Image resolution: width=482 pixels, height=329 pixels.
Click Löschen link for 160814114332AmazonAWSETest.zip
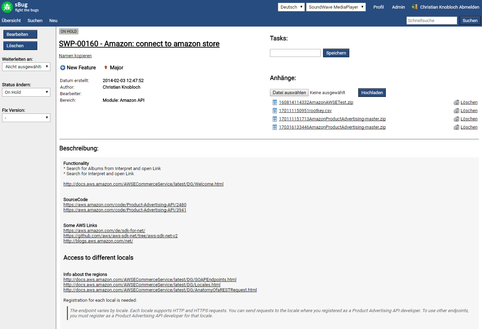click(469, 102)
